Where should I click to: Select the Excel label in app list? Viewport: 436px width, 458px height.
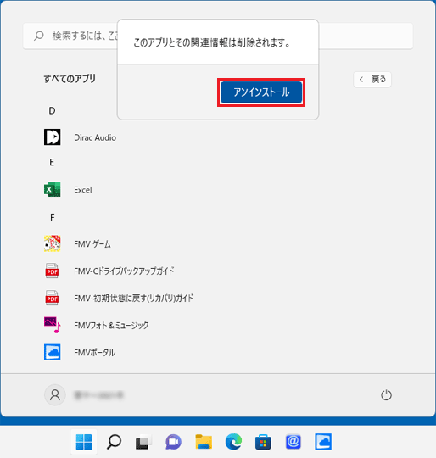point(83,190)
